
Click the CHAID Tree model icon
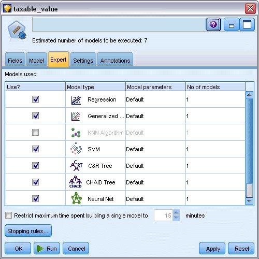point(75,182)
